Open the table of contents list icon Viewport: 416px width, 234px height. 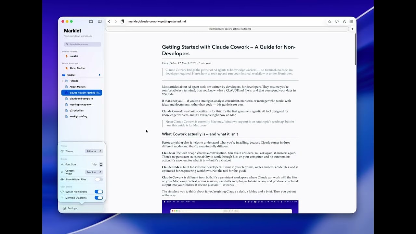point(351,21)
